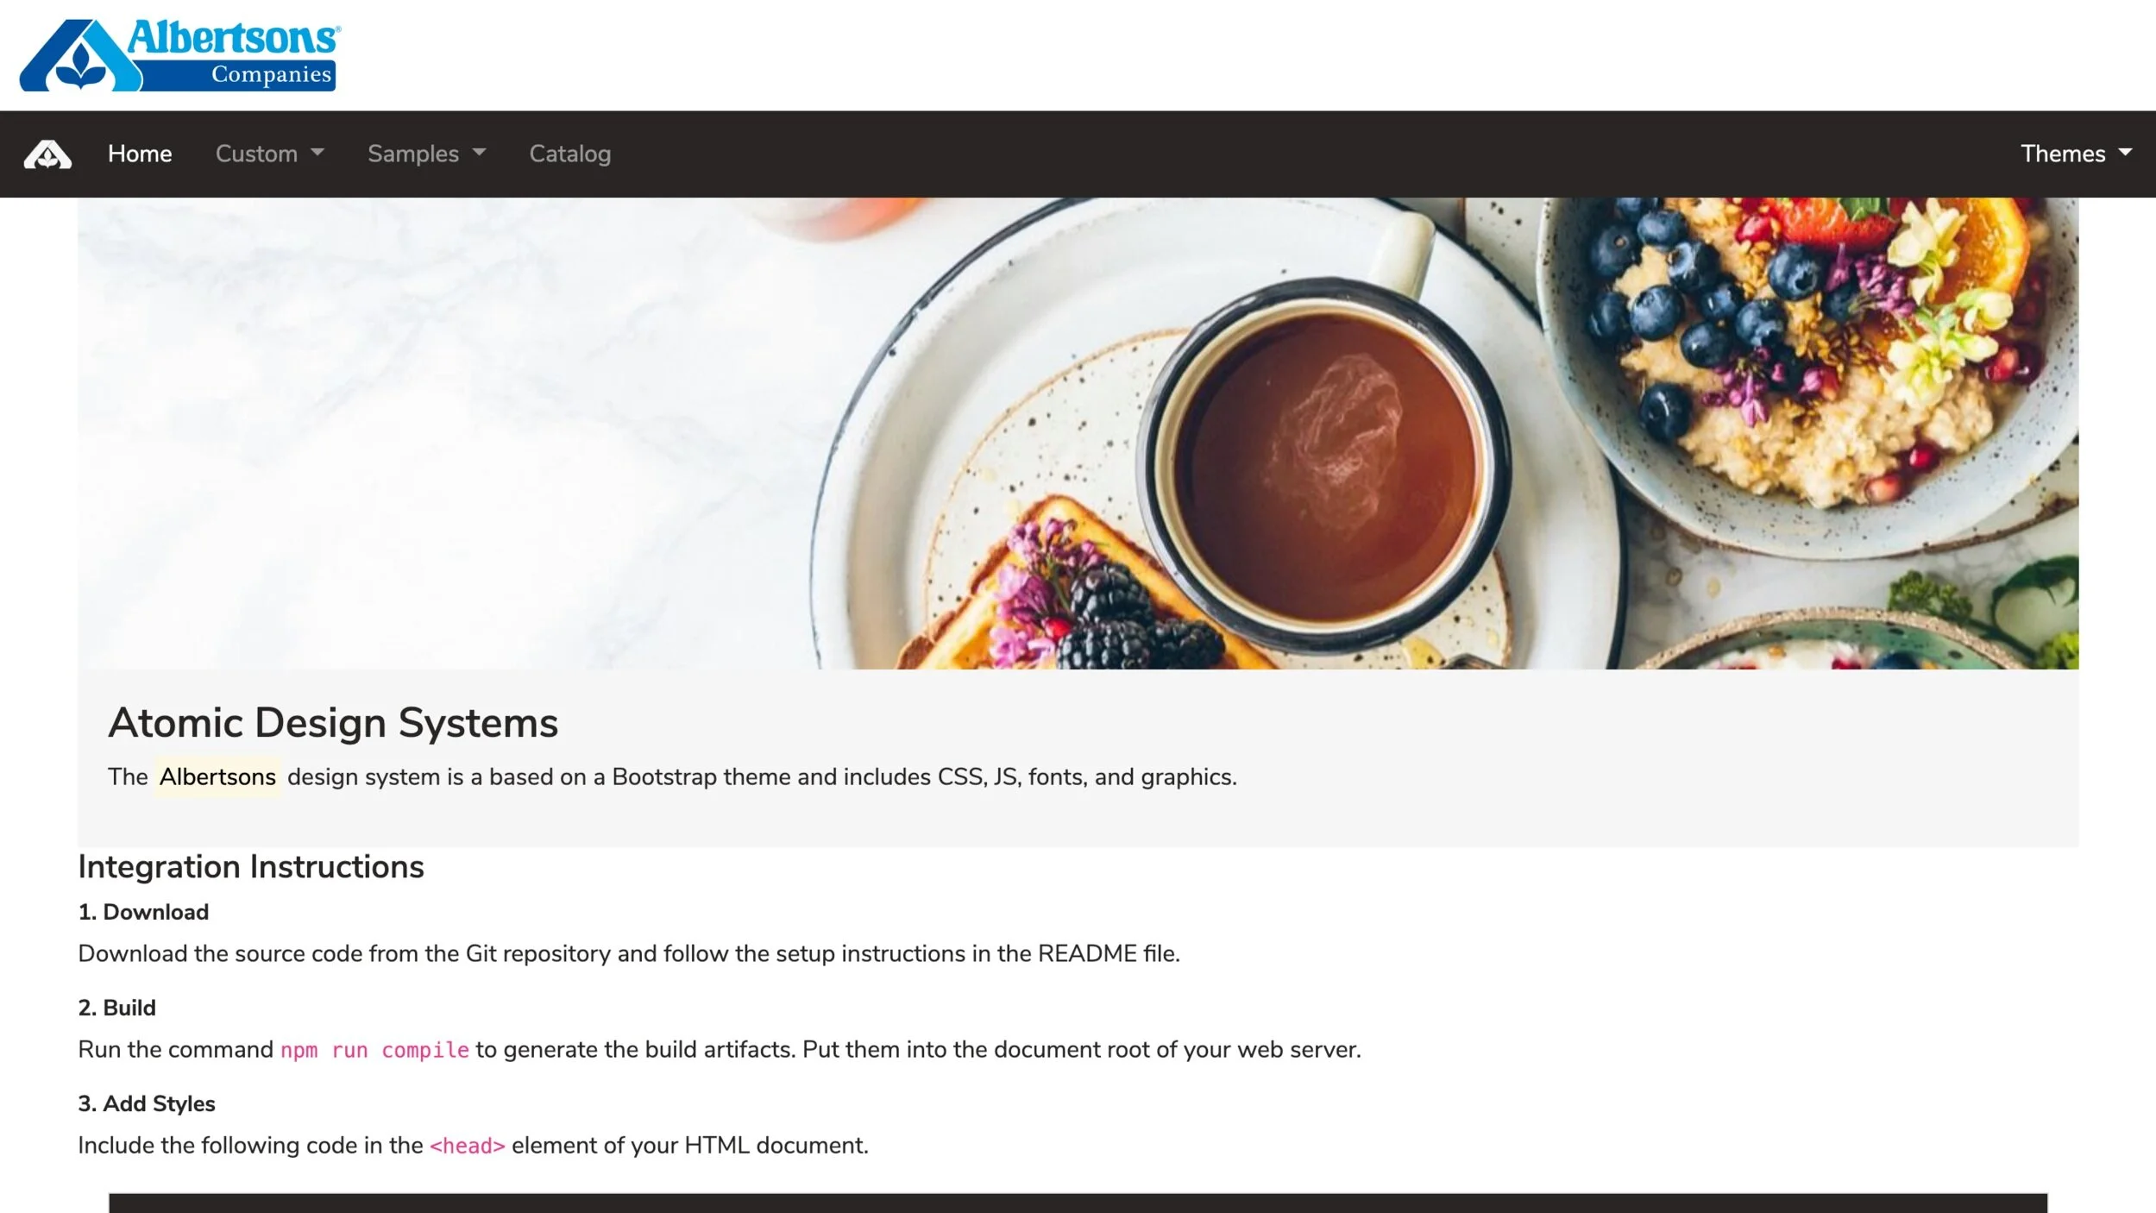Click the caret arrow beside Themes
2156x1213 pixels.
coord(2125,152)
